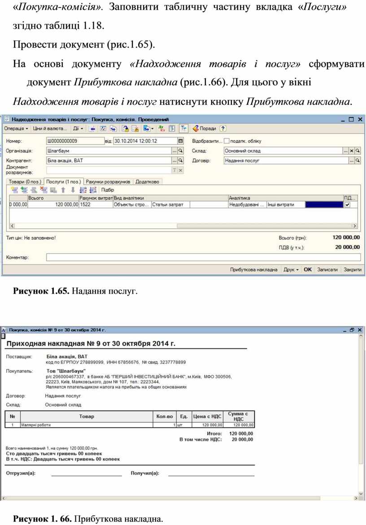Click the Коментар input field
366x525 pixels.
coord(203,257)
